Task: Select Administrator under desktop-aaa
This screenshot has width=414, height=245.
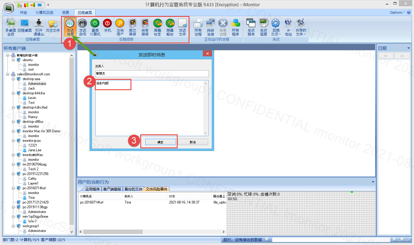Action: (x=37, y=84)
